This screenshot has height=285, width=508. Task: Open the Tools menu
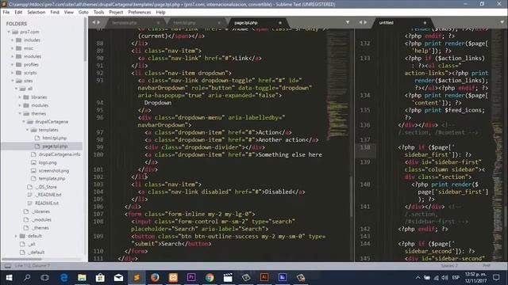coord(98,13)
